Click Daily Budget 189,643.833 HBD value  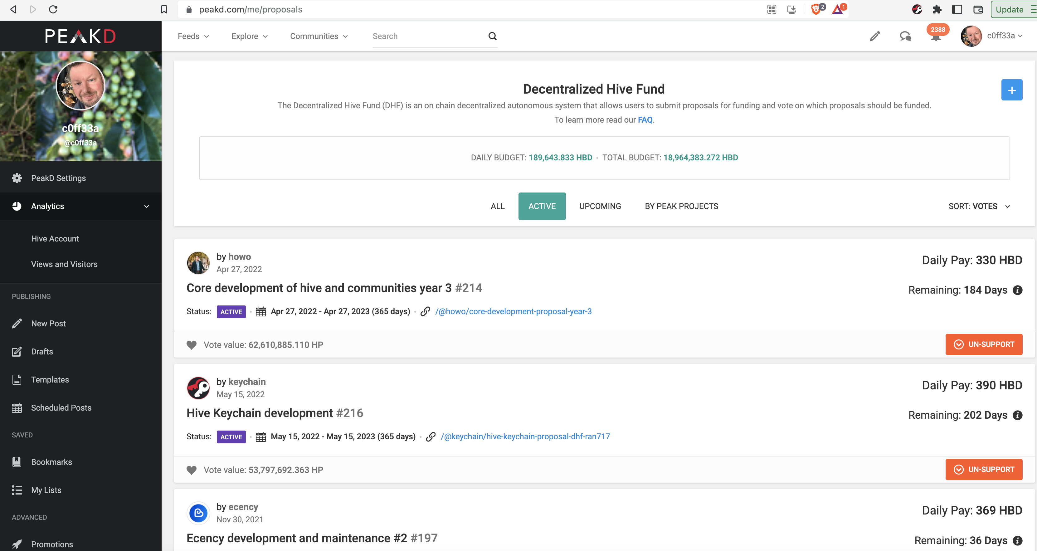pyautogui.click(x=560, y=158)
